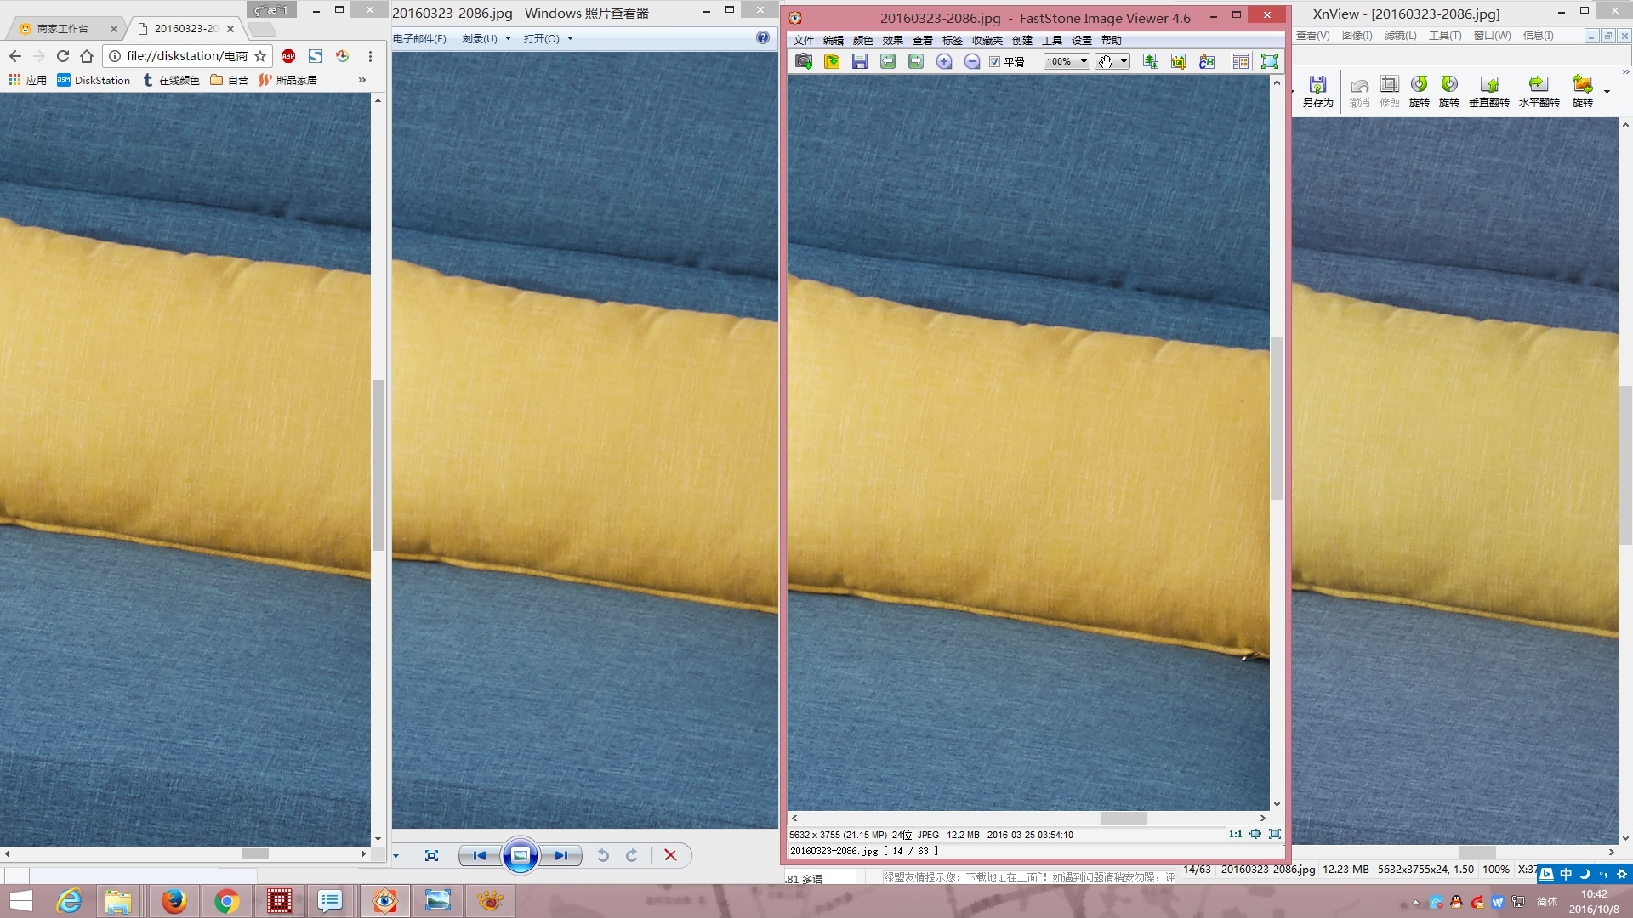
Task: Open FastStone crop board tool icon
Action: click(x=1179, y=61)
